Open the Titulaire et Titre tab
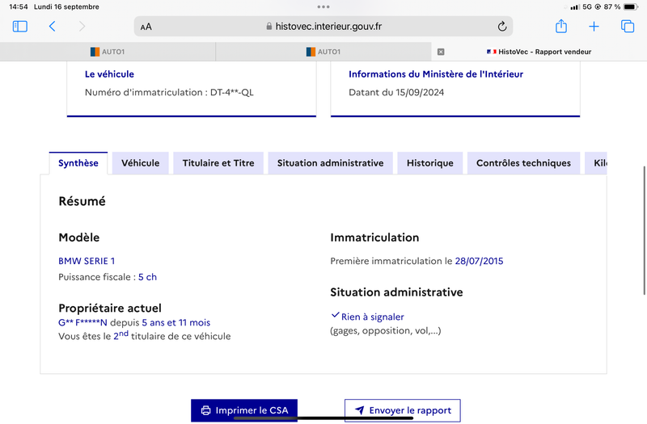The image size is (647, 424). (x=218, y=163)
